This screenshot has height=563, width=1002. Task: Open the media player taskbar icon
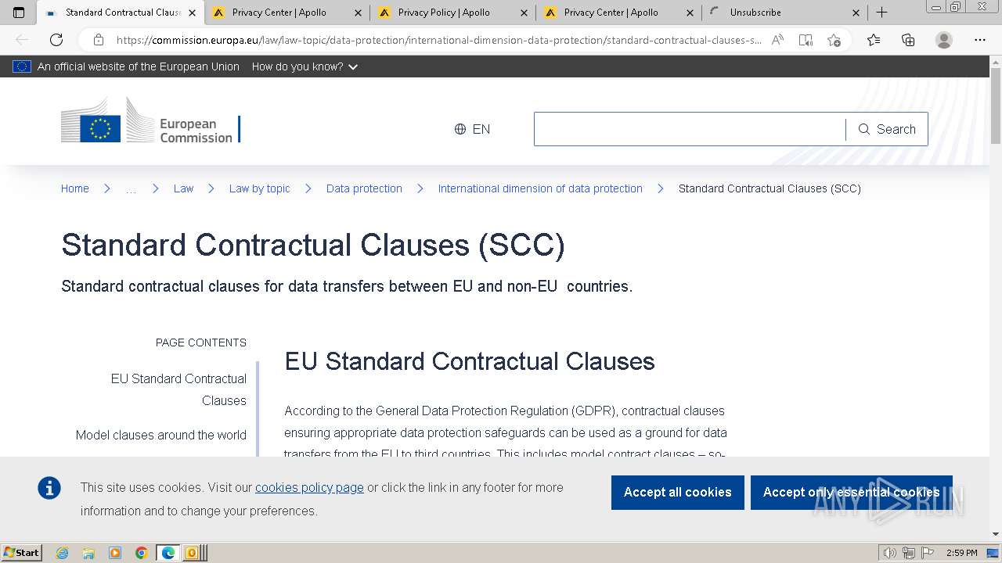pos(115,553)
